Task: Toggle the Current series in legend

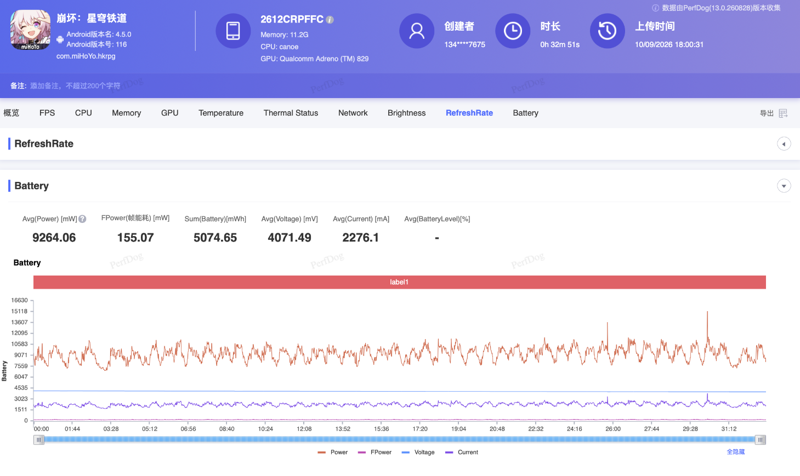Action: (x=462, y=452)
